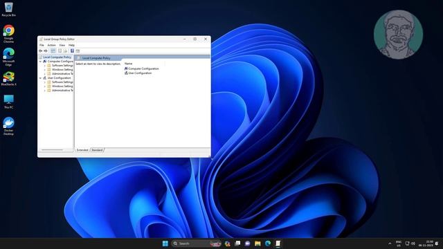Image resolution: width=443 pixels, height=249 pixels.
Task: Minimize the Local Group Policy Editor window
Action: coord(185,39)
